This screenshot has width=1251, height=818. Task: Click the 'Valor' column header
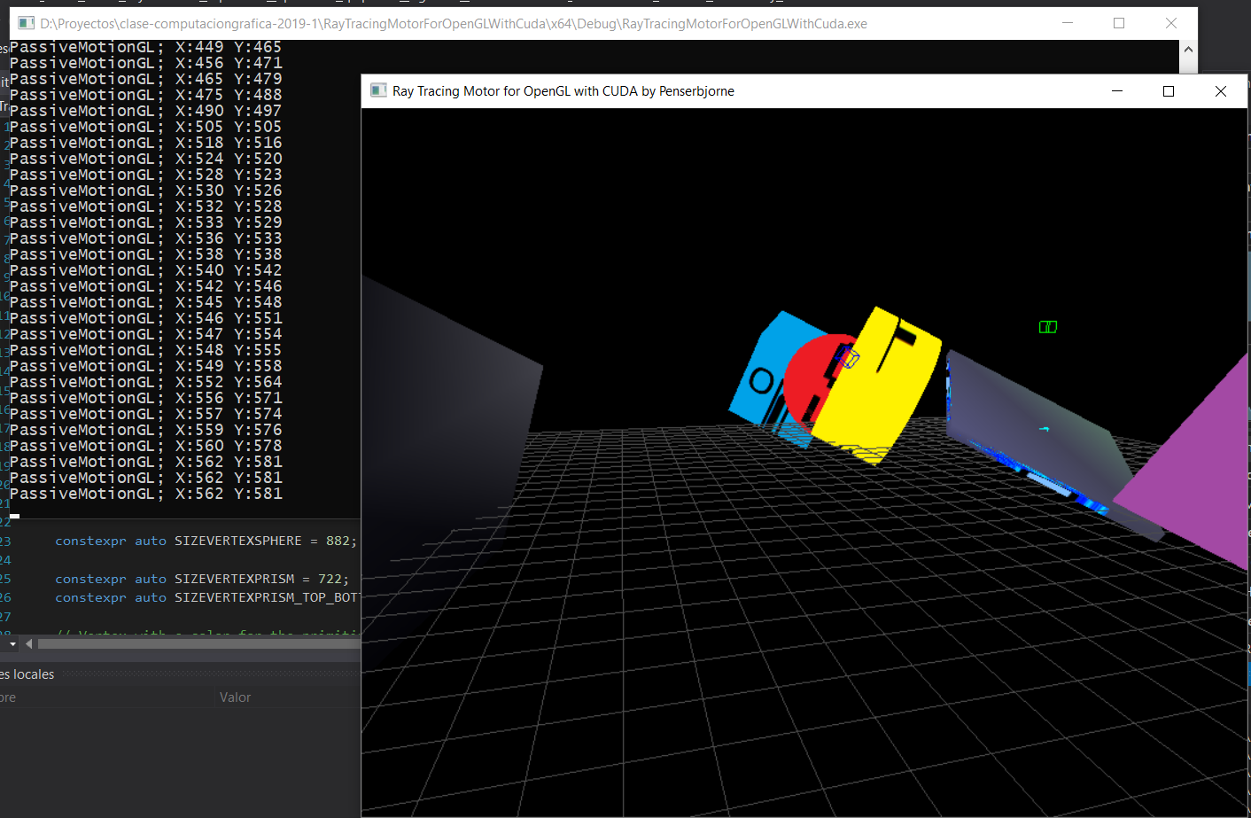point(235,697)
